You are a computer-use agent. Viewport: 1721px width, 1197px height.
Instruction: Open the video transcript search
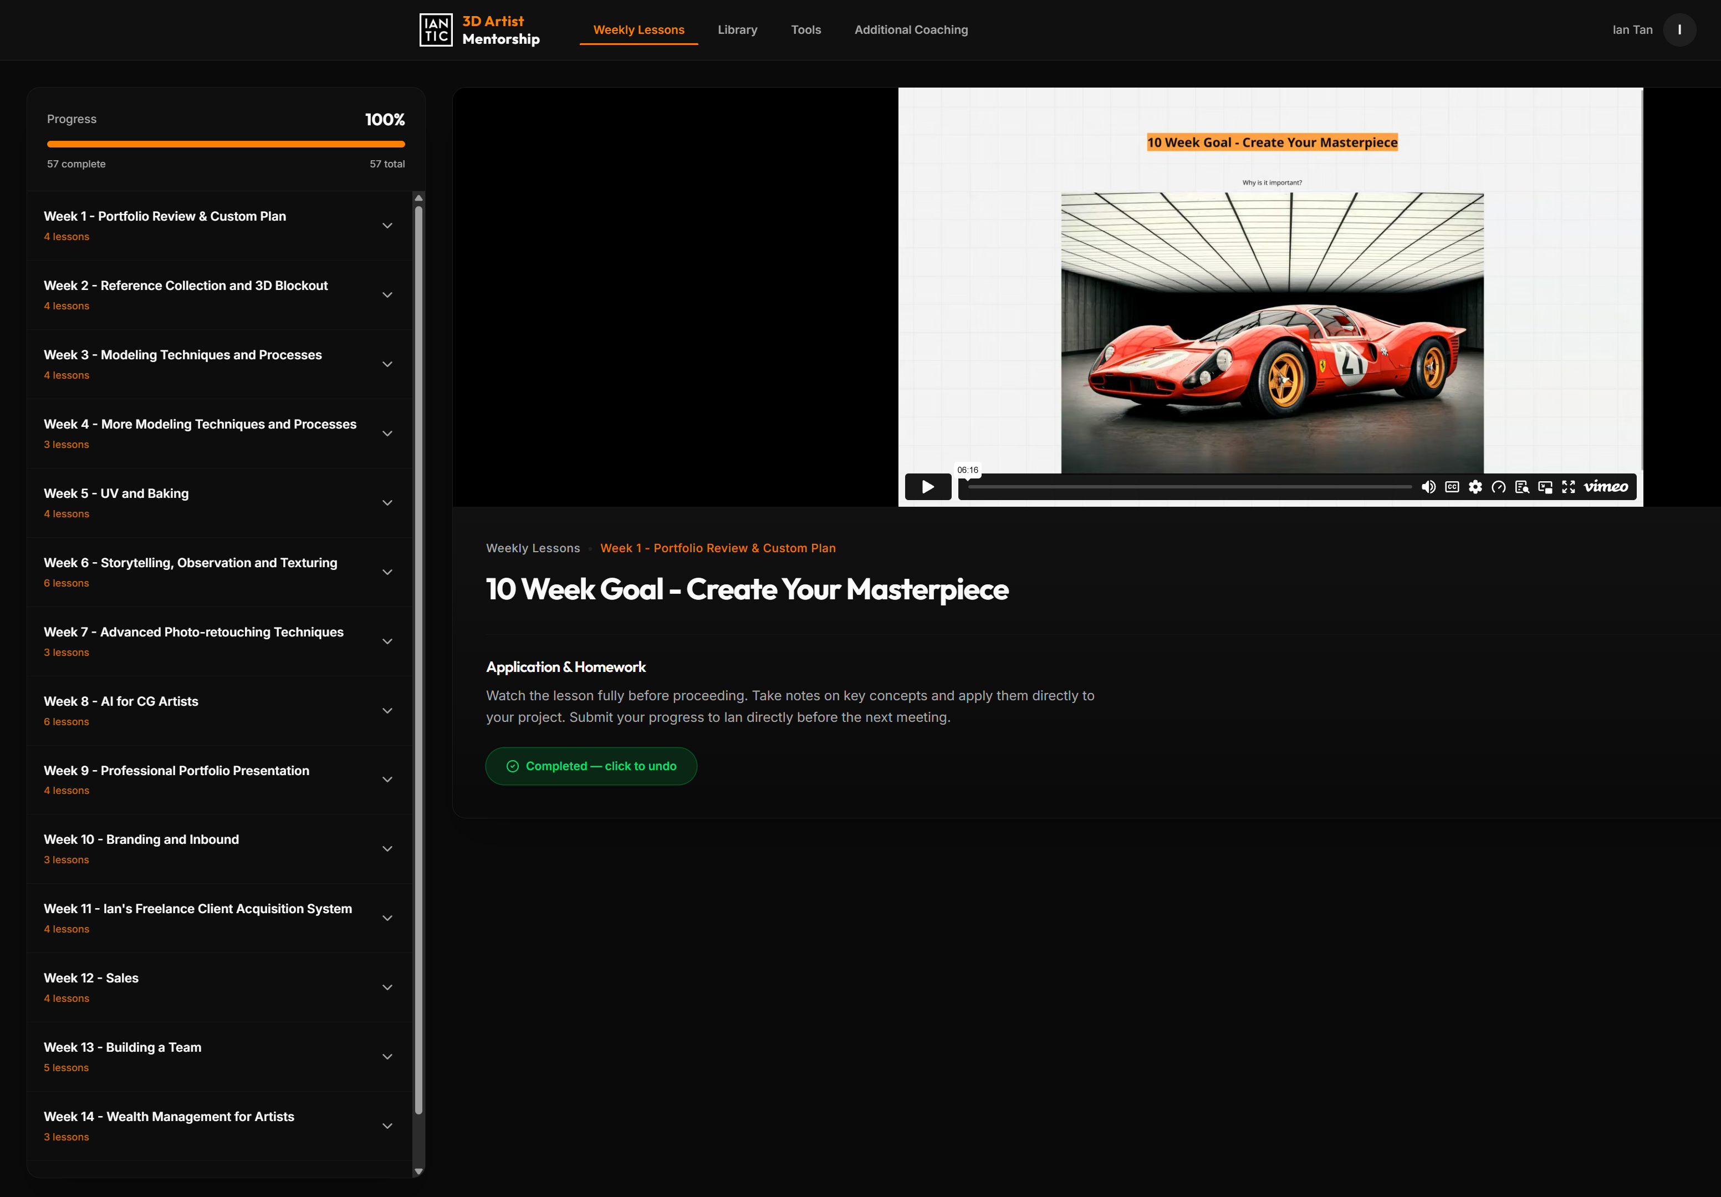(x=1521, y=487)
